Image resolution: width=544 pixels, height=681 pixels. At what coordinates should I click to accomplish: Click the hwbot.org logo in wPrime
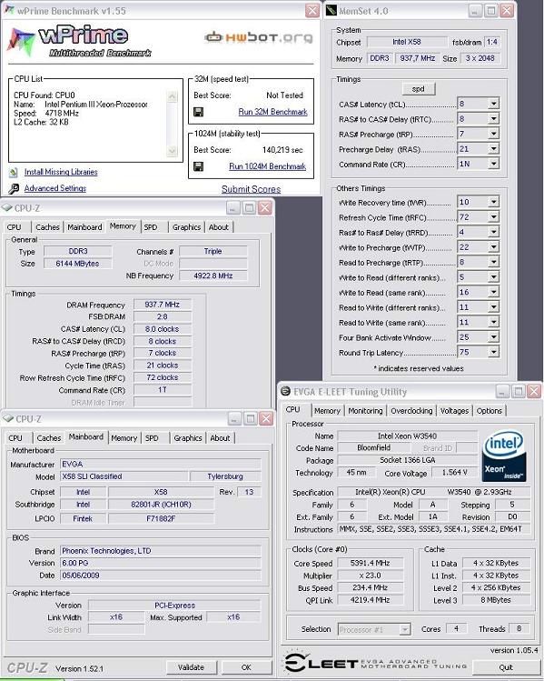point(259,38)
